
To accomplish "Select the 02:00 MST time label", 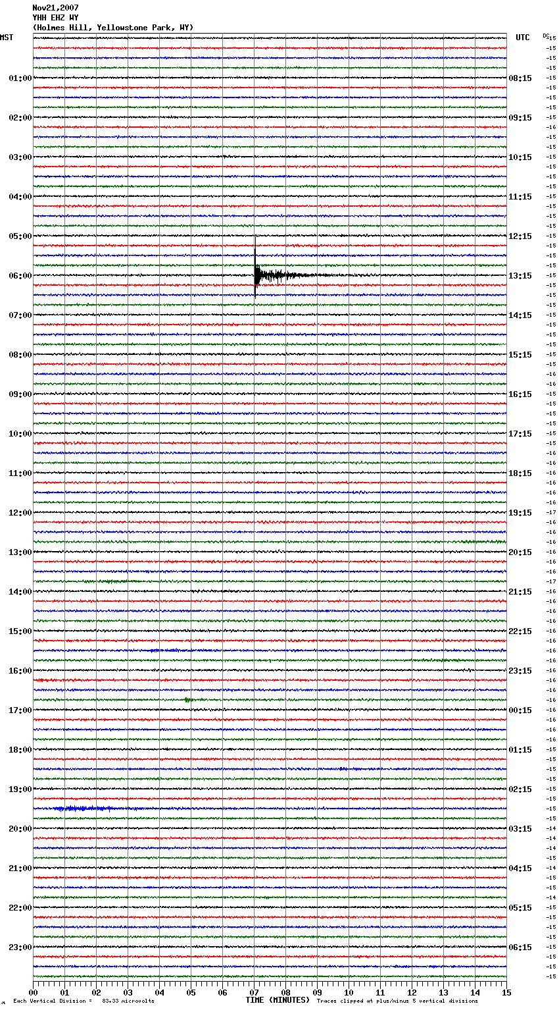I will click(20, 118).
